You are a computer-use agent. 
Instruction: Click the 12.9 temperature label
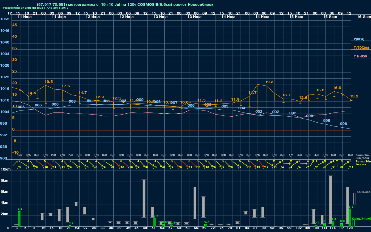(100, 97)
